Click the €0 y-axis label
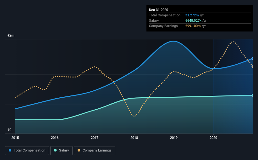Screen dimensions: 258x160 (9, 130)
